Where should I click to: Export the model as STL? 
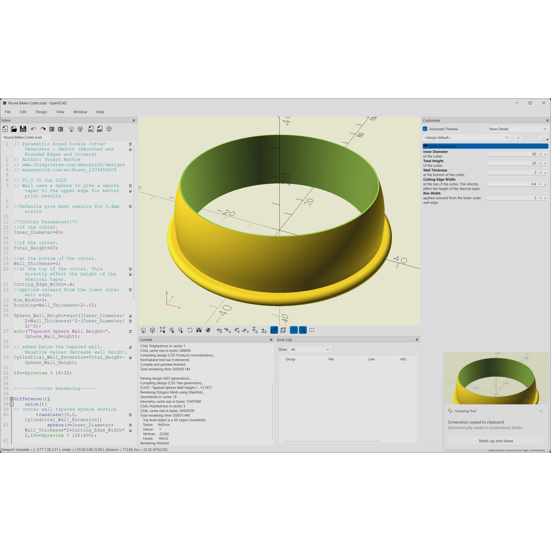point(90,129)
